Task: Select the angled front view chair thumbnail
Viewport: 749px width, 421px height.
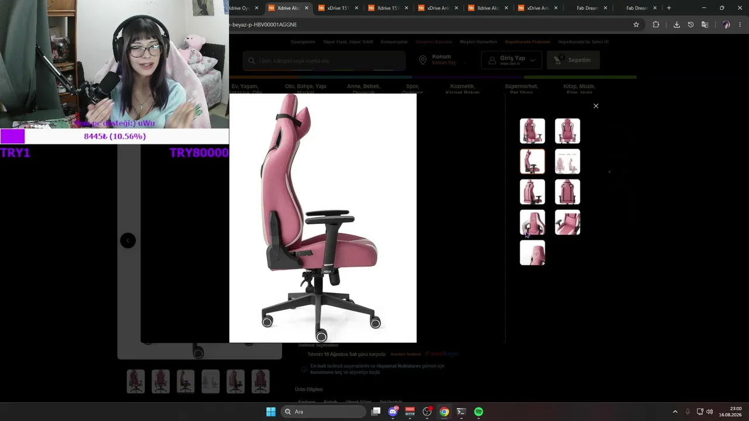Action: coord(532,131)
